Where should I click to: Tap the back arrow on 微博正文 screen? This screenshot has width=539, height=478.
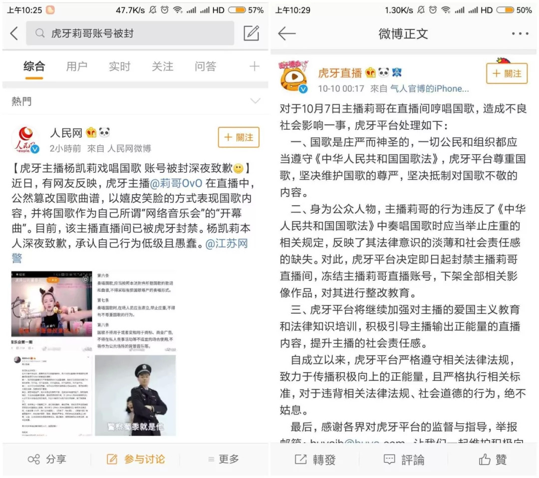click(x=286, y=33)
